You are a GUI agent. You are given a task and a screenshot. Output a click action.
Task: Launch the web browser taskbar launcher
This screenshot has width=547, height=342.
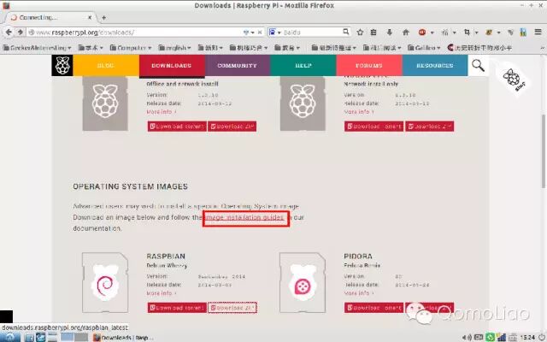coord(41,338)
